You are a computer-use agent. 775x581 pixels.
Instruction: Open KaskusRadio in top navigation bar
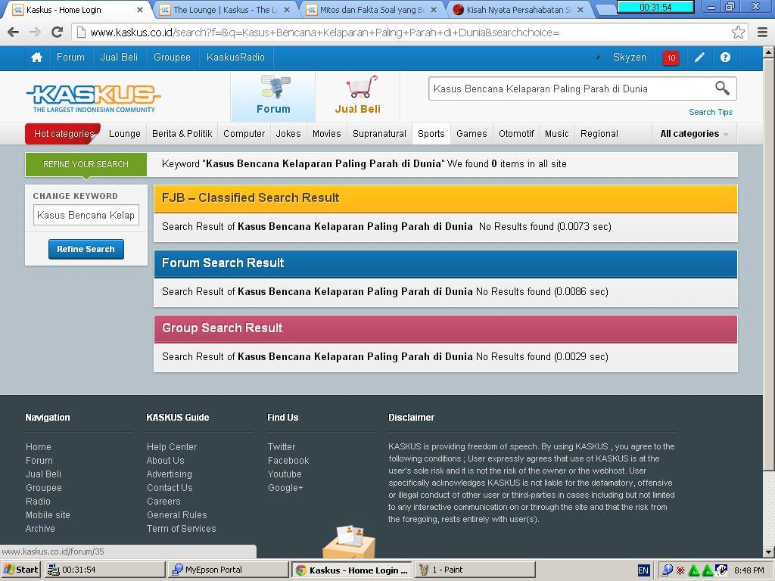[236, 57]
